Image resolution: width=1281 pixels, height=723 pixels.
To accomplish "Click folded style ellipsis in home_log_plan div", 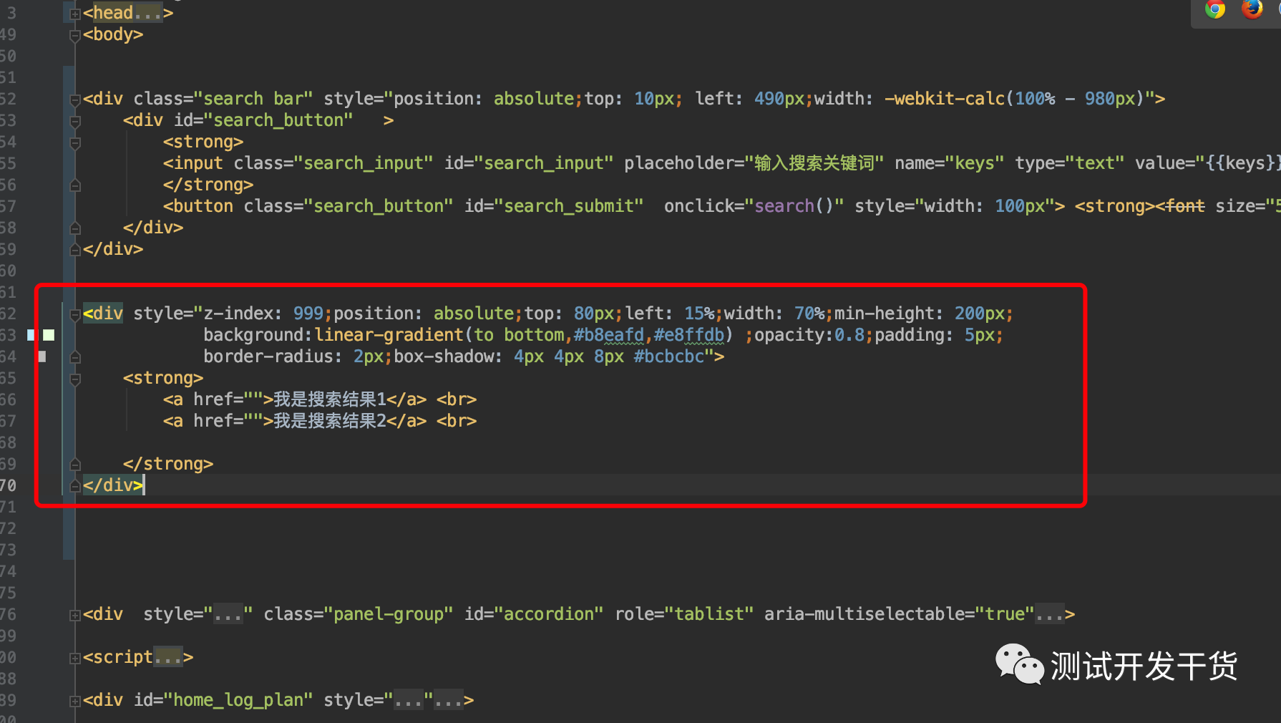I will click(409, 700).
